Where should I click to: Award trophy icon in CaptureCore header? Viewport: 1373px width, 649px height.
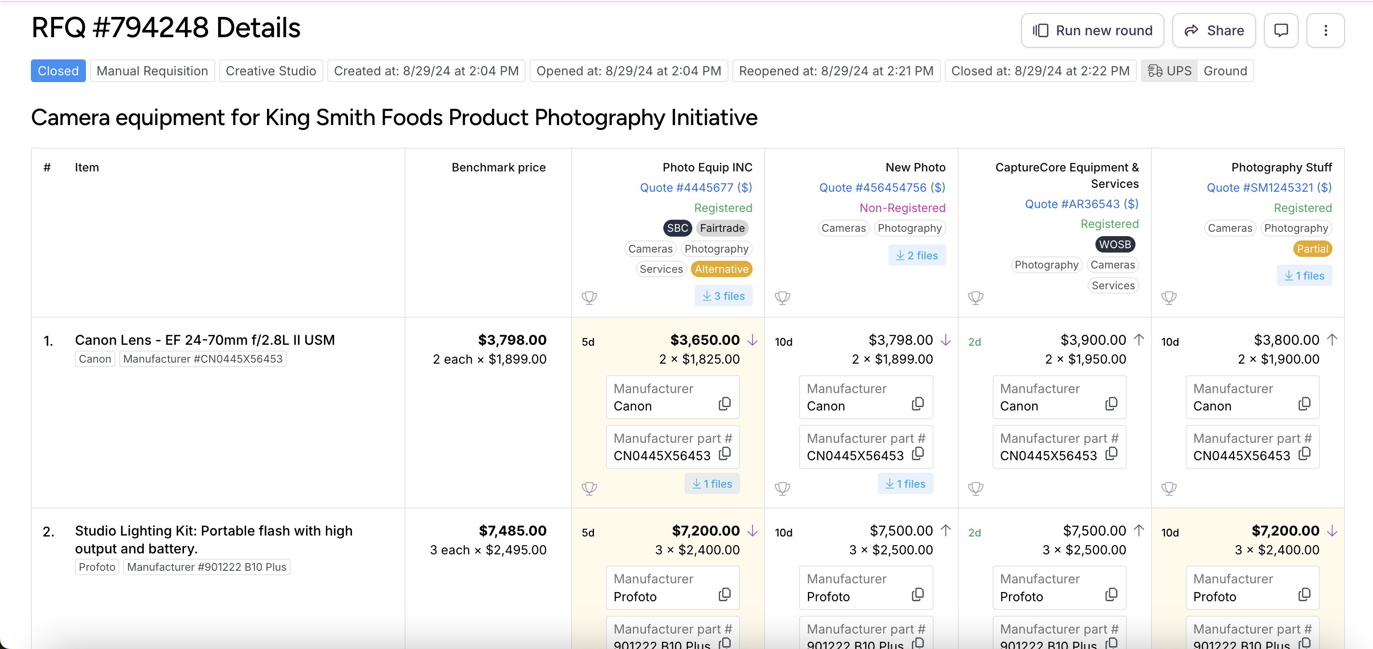click(975, 297)
